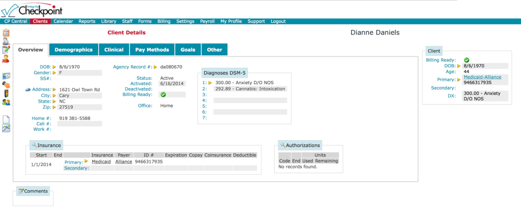Switch to the Other tab

point(215,50)
